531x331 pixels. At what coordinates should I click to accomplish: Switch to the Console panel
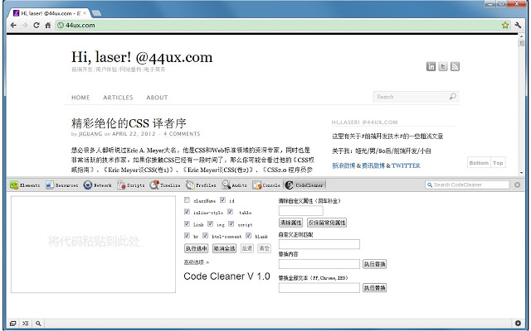coord(266,185)
